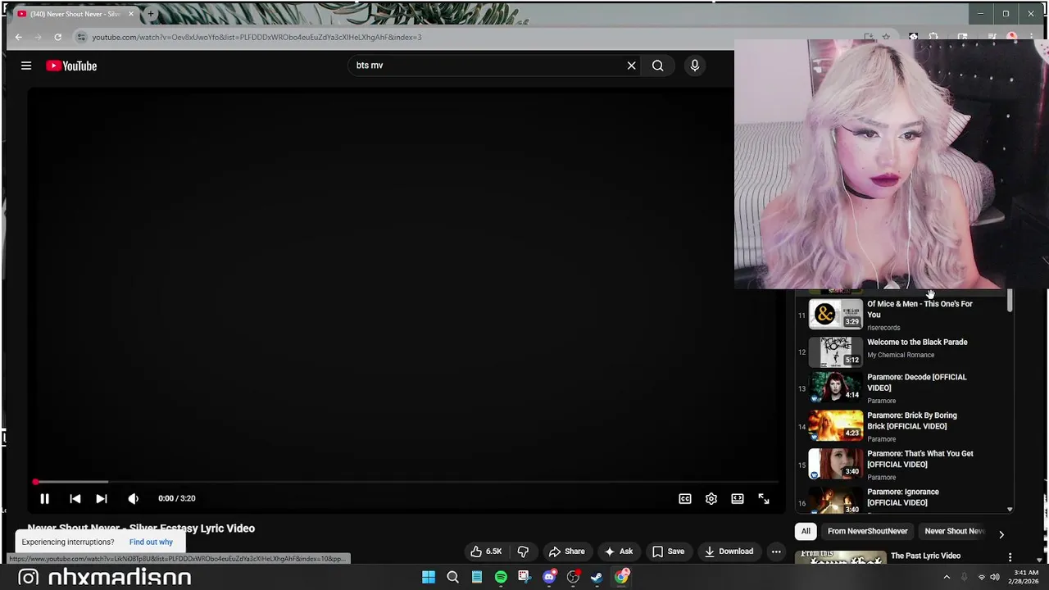
Task: Reload the page in Chrome
Action: [x=57, y=37]
